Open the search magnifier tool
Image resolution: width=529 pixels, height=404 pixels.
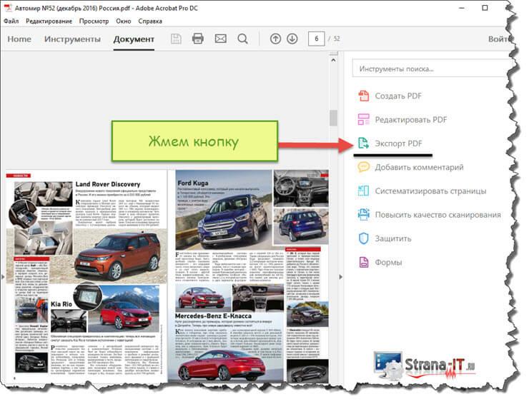242,39
